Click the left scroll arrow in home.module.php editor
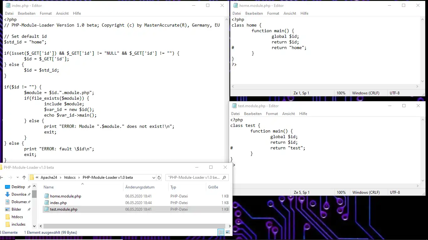428x240 pixels. [x=232, y=87]
